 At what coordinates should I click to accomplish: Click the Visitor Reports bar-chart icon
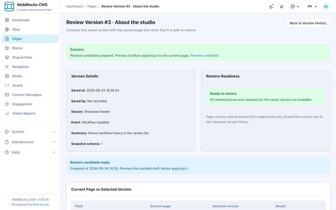(x=7, y=113)
